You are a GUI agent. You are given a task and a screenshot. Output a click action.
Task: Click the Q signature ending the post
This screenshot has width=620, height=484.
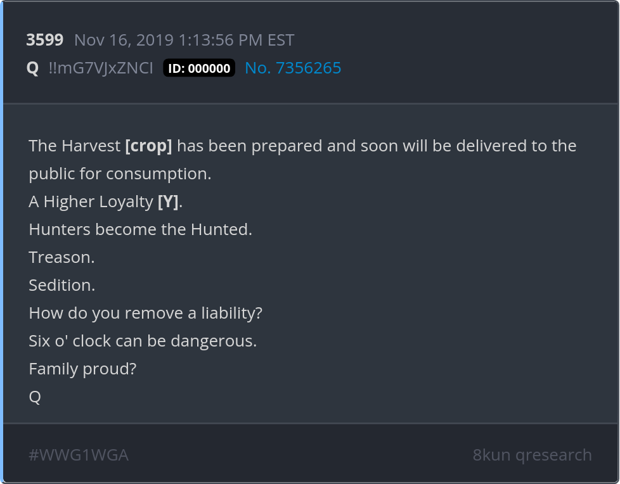tap(35, 397)
